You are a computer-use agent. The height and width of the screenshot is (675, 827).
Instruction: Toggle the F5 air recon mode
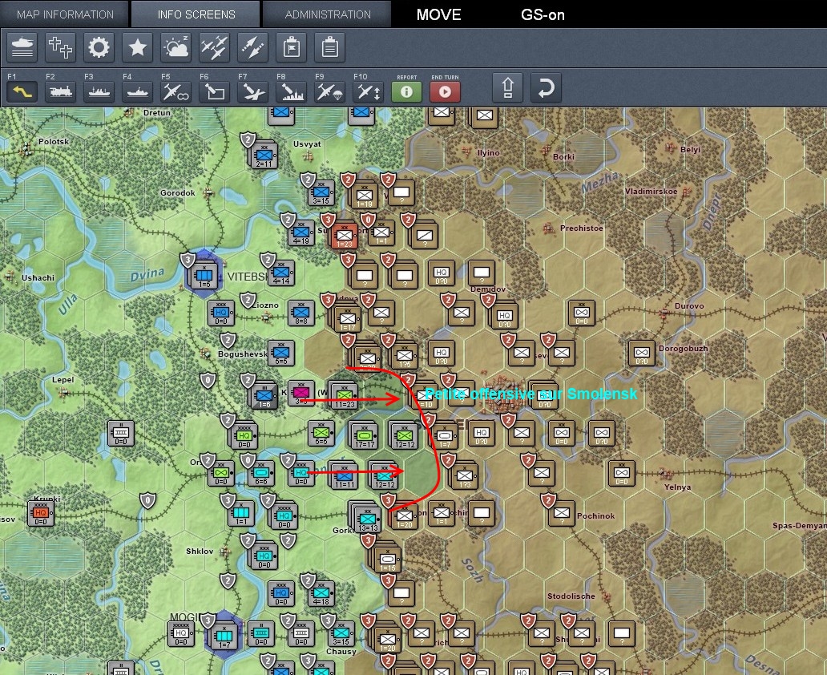pyautogui.click(x=176, y=91)
